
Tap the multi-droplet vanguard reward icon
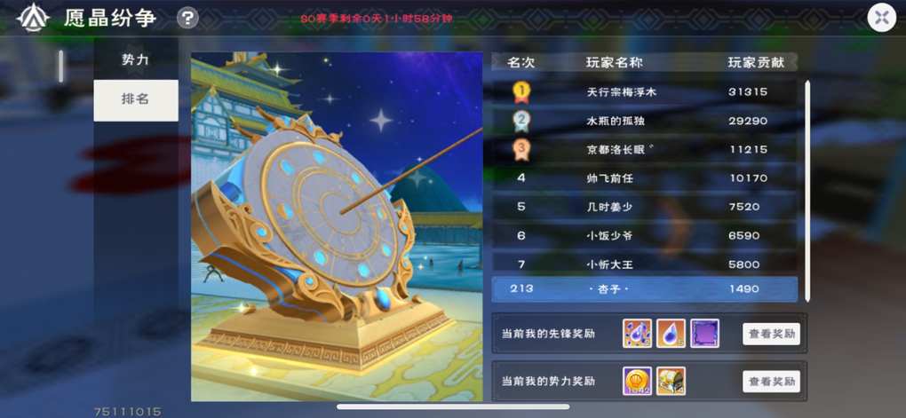pos(638,333)
